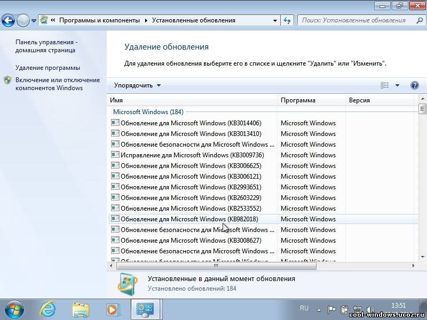Show hidden tray icons arrow

(x=318, y=309)
